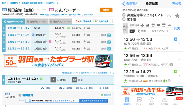The width and height of the screenshot is (183, 107).
Task: Click 定期代検索 button
Action: 103,21
